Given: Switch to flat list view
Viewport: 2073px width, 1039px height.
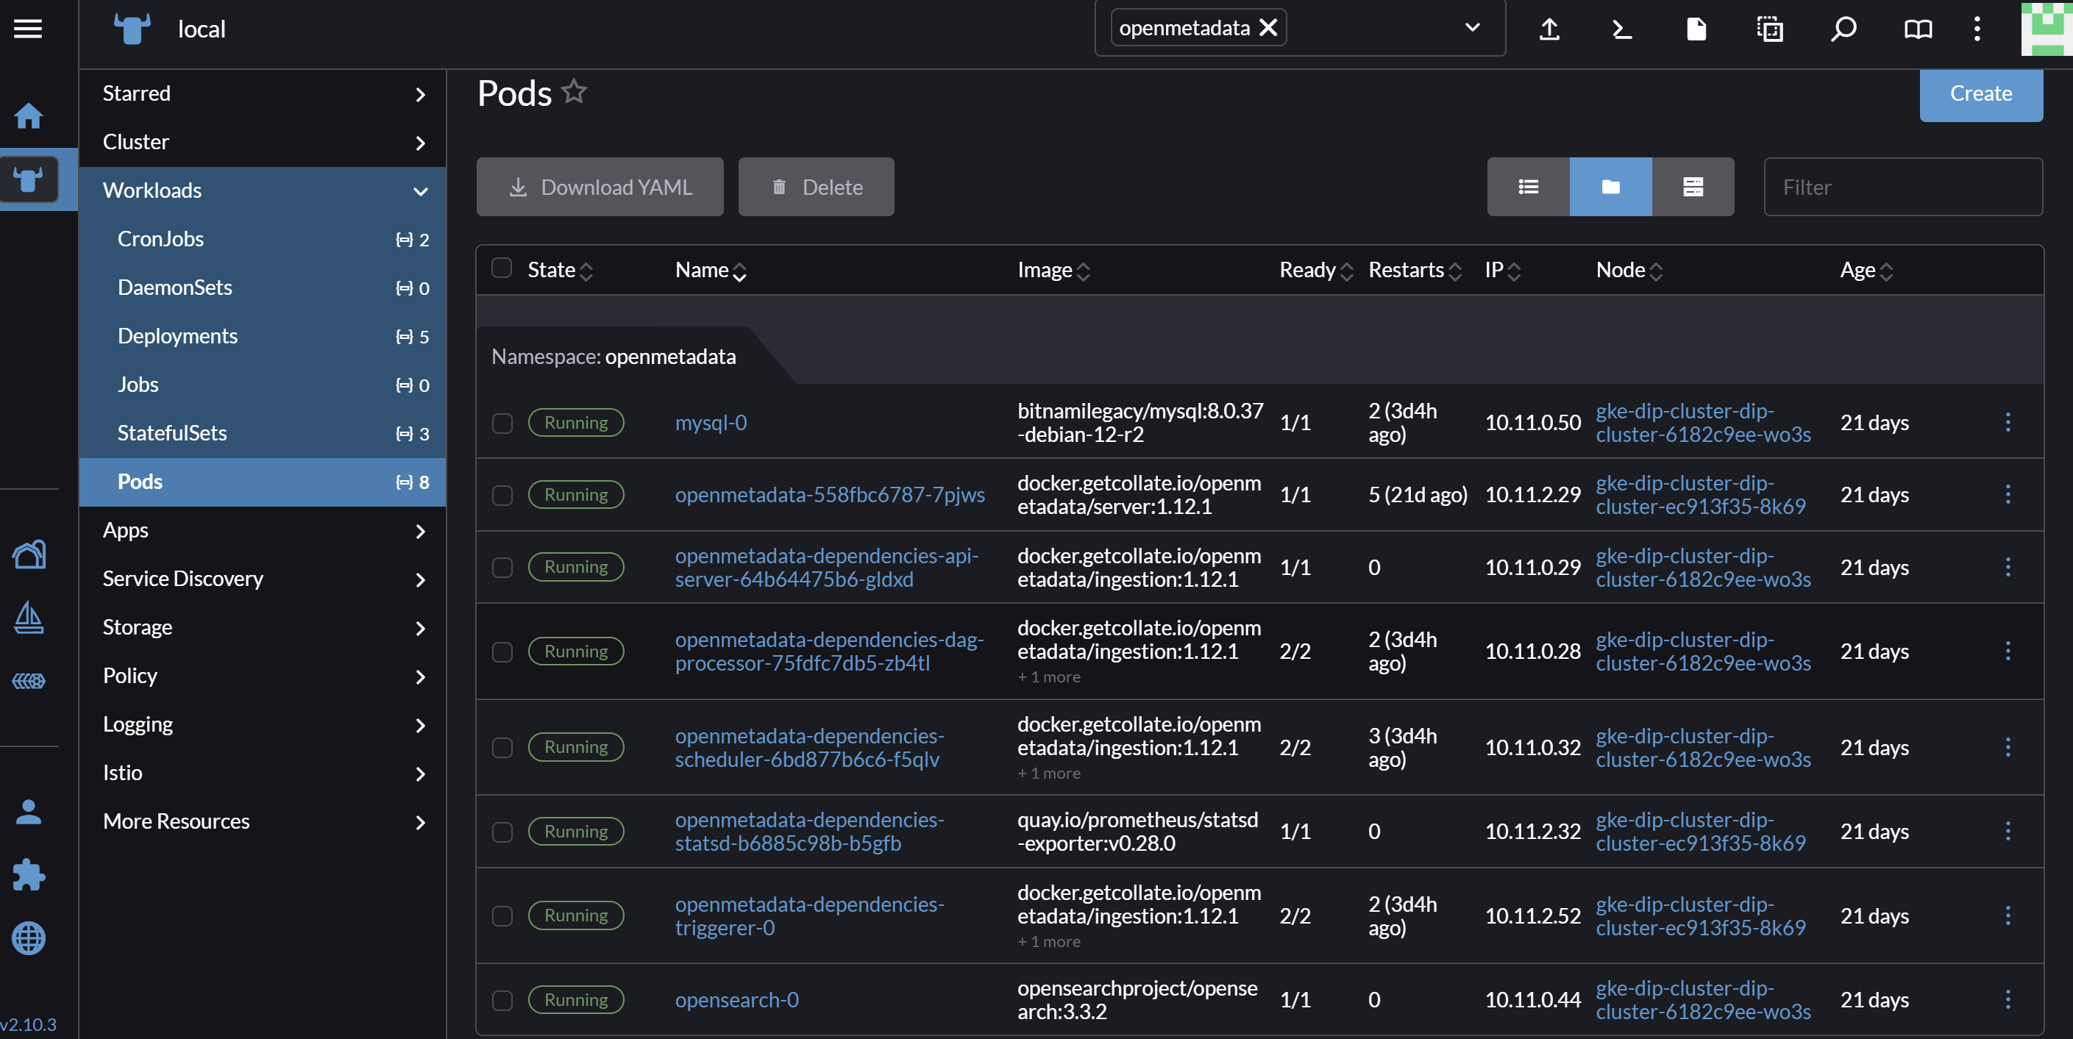Looking at the screenshot, I should tap(1527, 187).
